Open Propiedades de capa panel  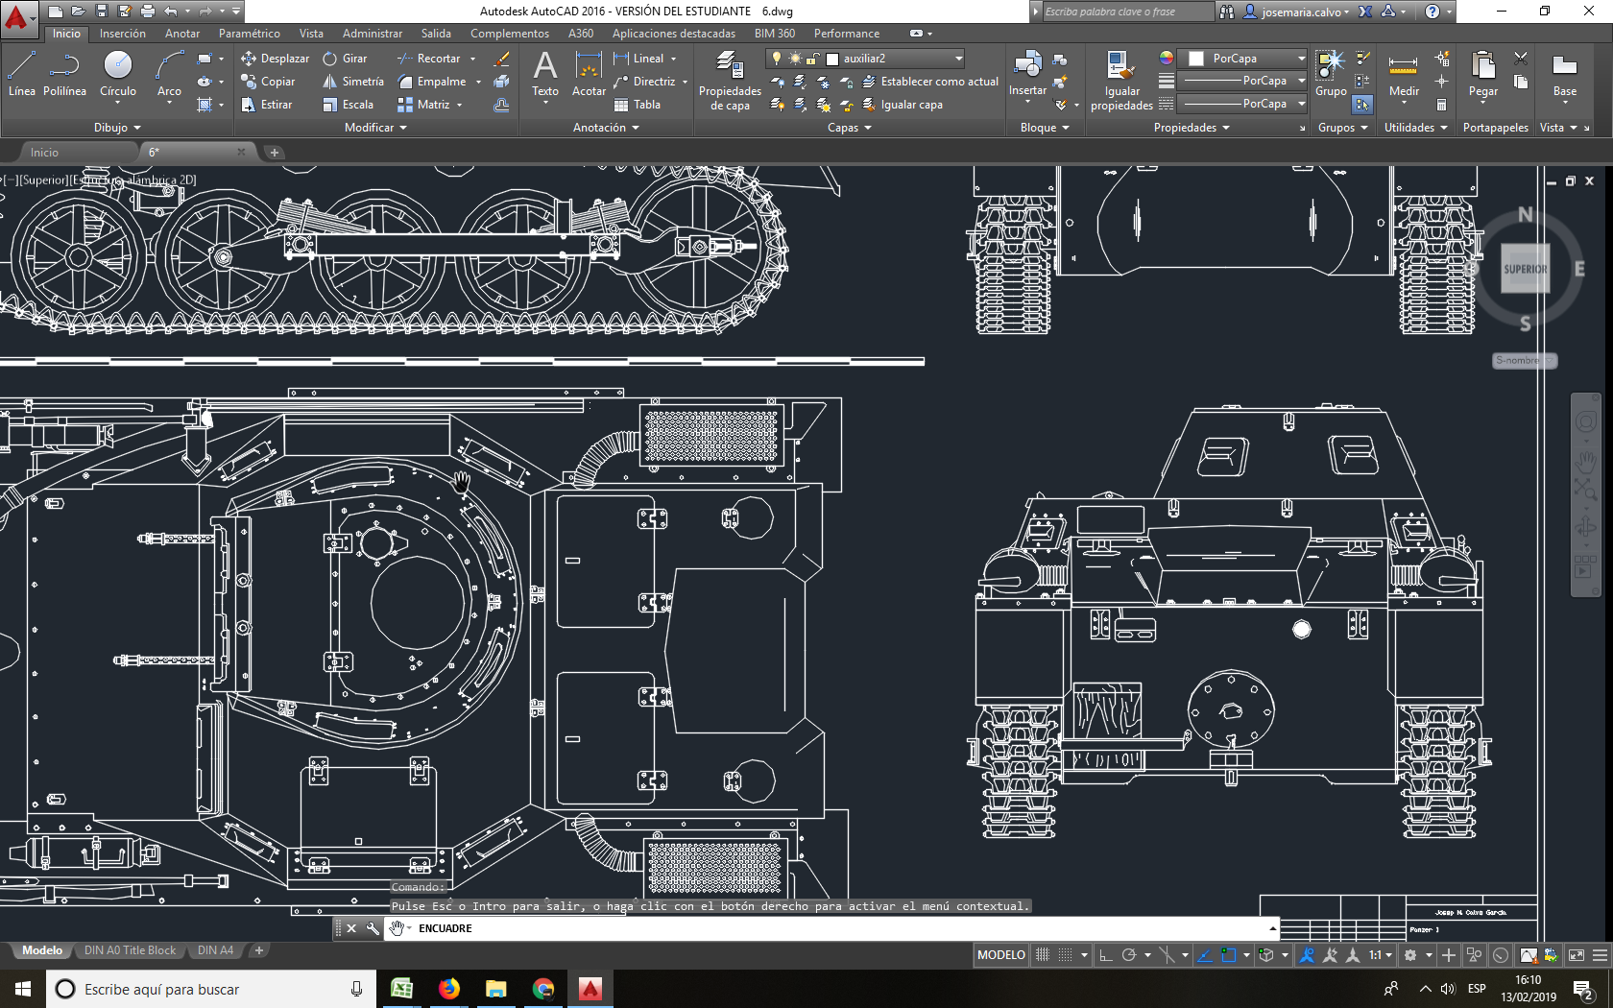coord(730,81)
